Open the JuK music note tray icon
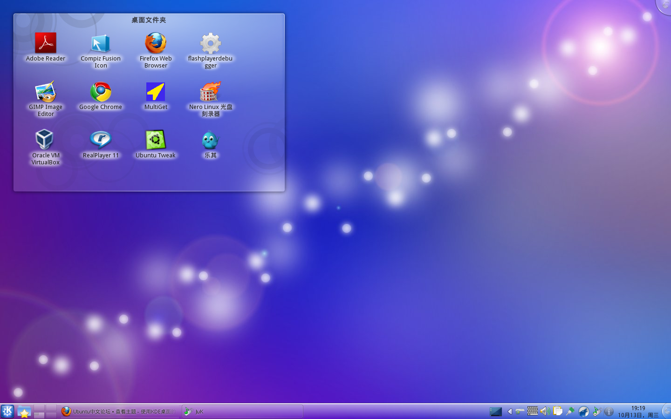This screenshot has height=419, width=671. pos(596,412)
